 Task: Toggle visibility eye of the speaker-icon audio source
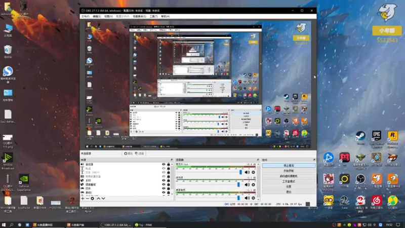click(164, 164)
